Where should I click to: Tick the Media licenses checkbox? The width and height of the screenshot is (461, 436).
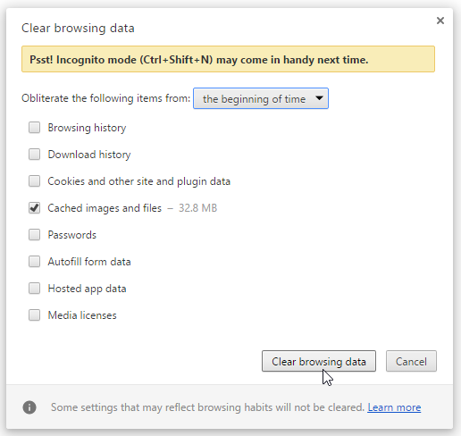point(34,315)
